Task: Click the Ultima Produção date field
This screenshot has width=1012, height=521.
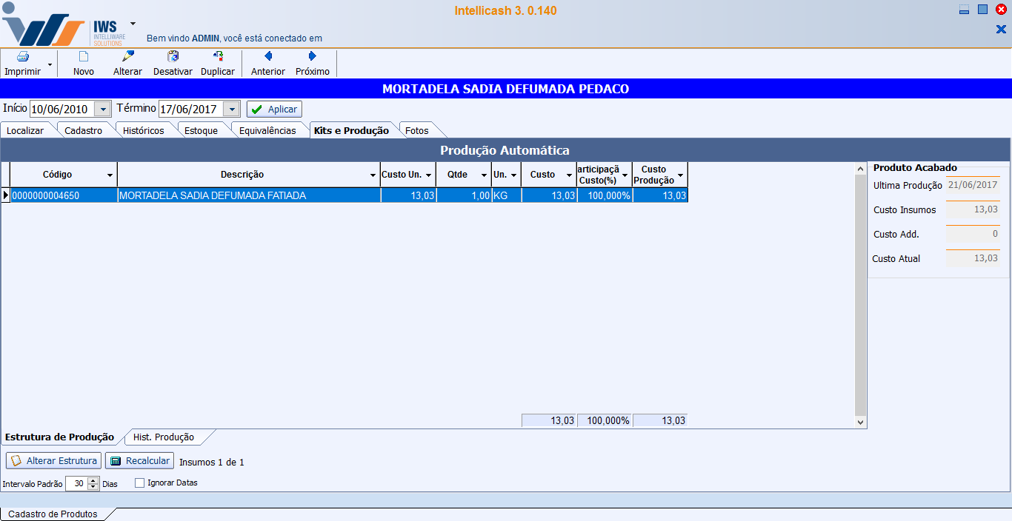Action: [x=973, y=185]
